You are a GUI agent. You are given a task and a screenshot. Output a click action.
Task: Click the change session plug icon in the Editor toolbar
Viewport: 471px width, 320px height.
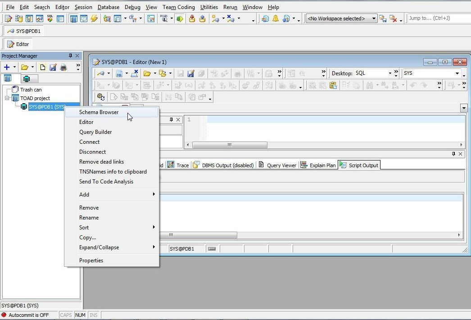[x=100, y=73]
